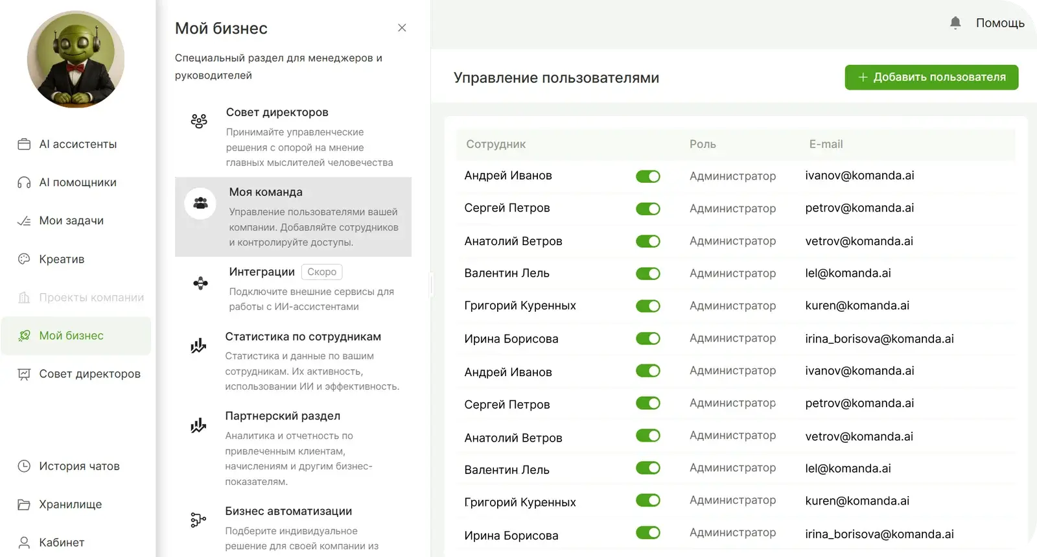
Task: Close the Мой бизнес panel
Action: pyautogui.click(x=402, y=28)
